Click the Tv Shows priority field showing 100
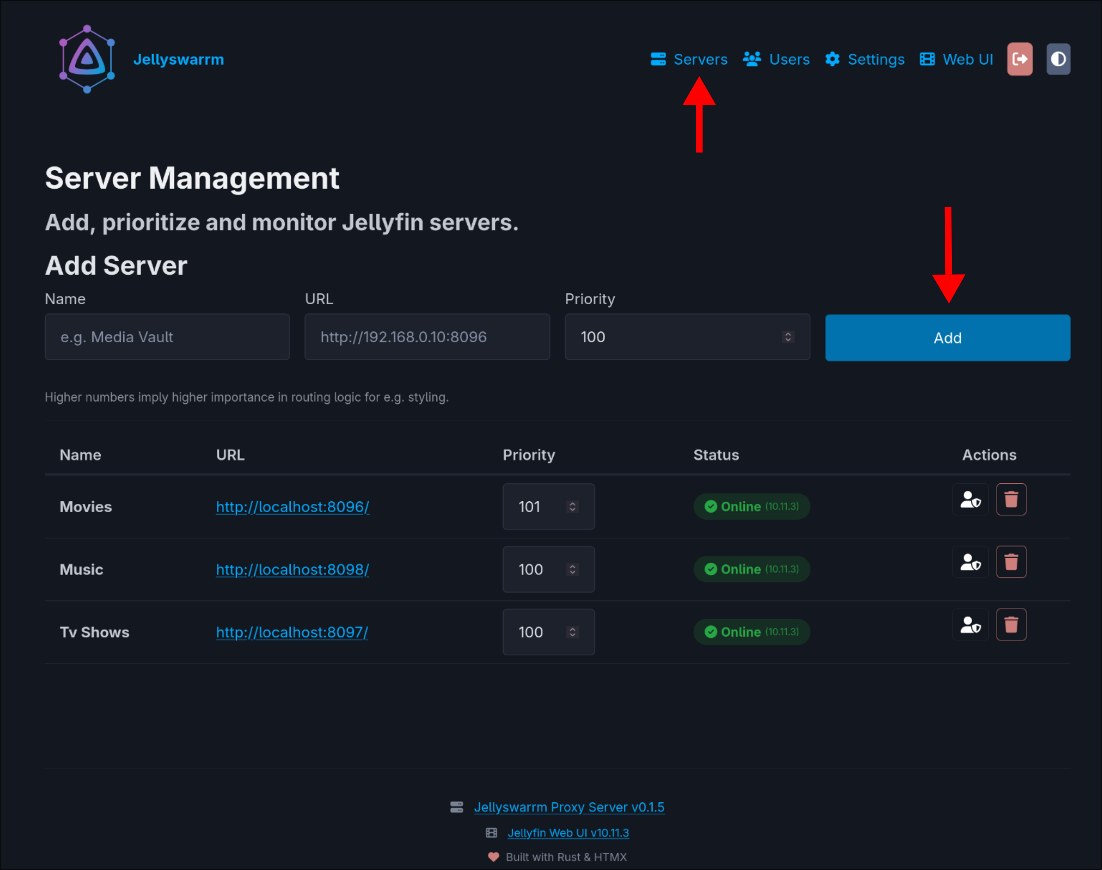This screenshot has height=870, width=1102. 548,632
